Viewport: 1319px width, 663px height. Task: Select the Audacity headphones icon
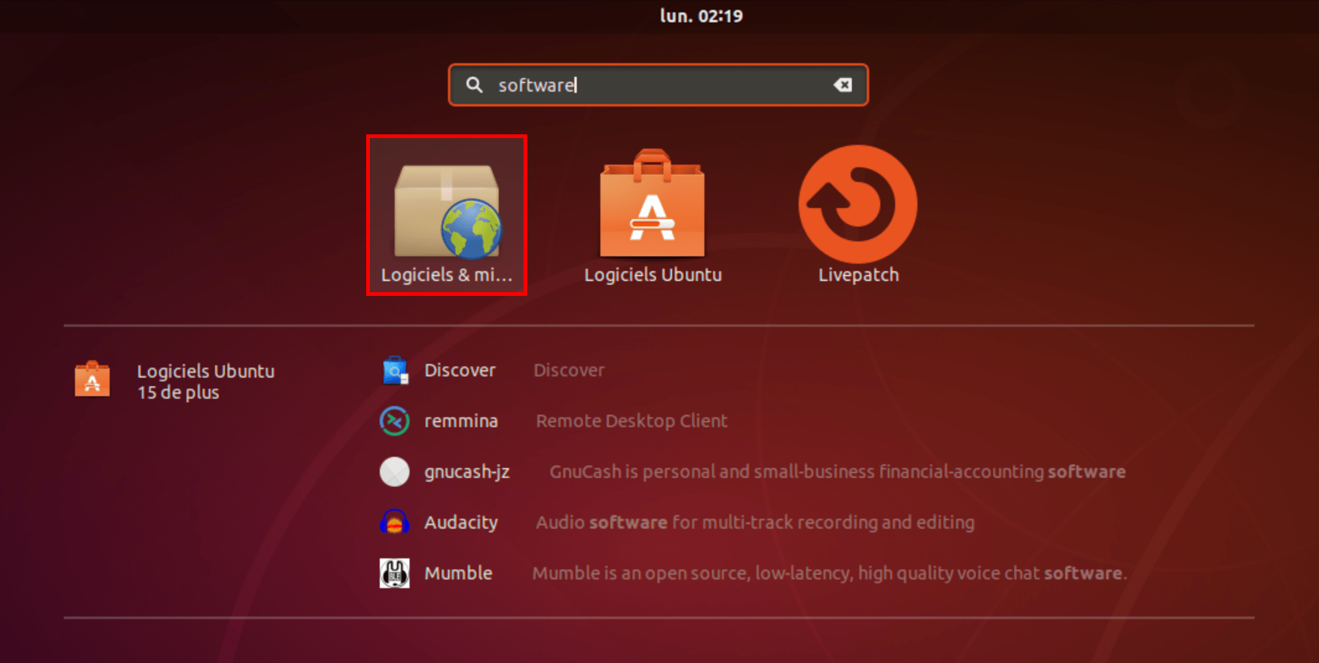pyautogui.click(x=395, y=522)
